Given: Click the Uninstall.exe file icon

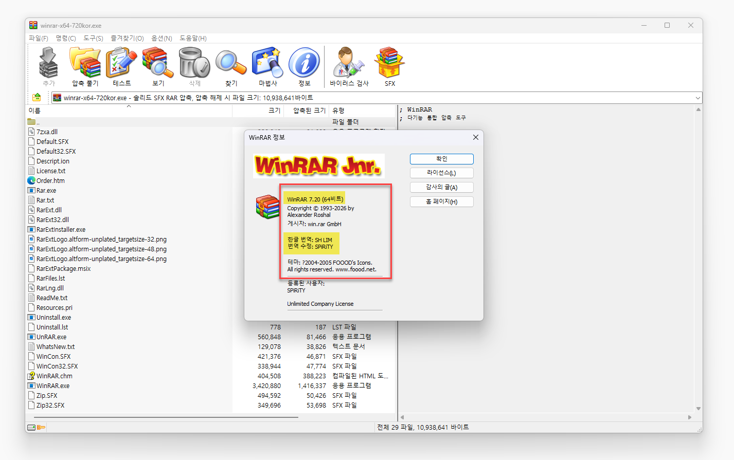Looking at the screenshot, I should point(31,317).
